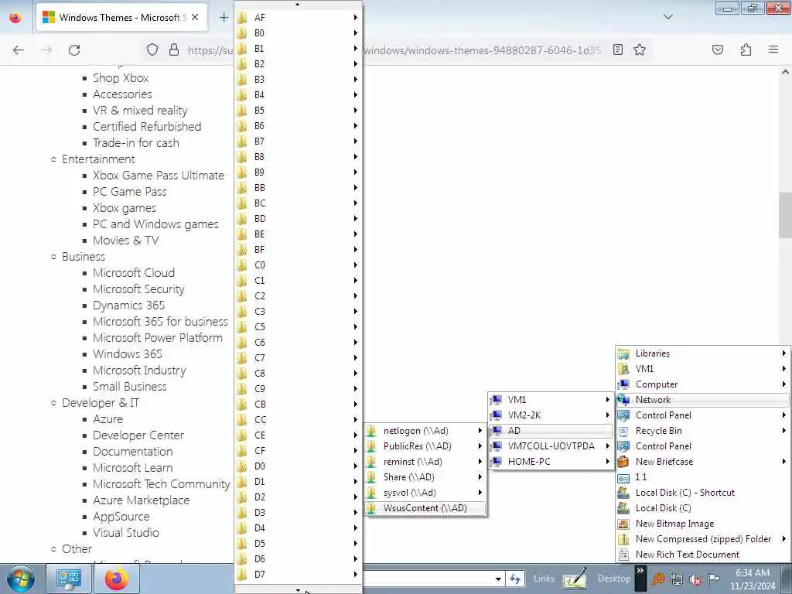Expand the VM2-2K network computer
Image resolution: width=792 pixels, height=594 pixels.
pos(551,415)
